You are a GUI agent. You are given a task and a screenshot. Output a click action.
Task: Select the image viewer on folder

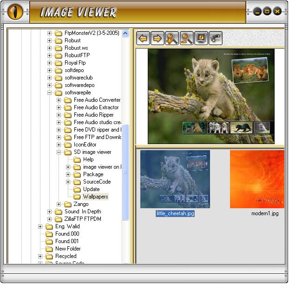click(x=102, y=167)
